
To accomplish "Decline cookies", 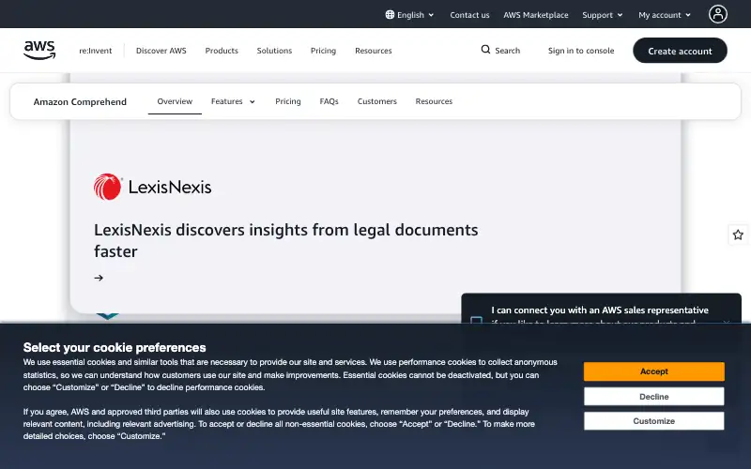I will 653,396.
